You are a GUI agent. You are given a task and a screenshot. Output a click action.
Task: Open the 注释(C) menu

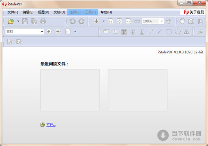(75, 12)
